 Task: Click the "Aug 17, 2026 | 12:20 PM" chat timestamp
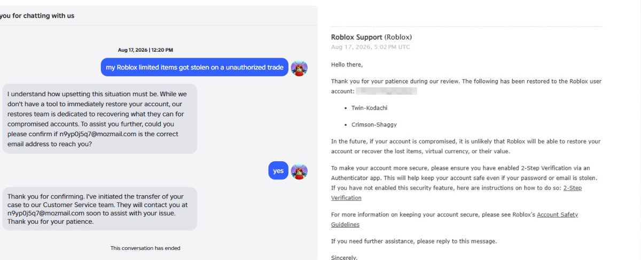pos(145,50)
